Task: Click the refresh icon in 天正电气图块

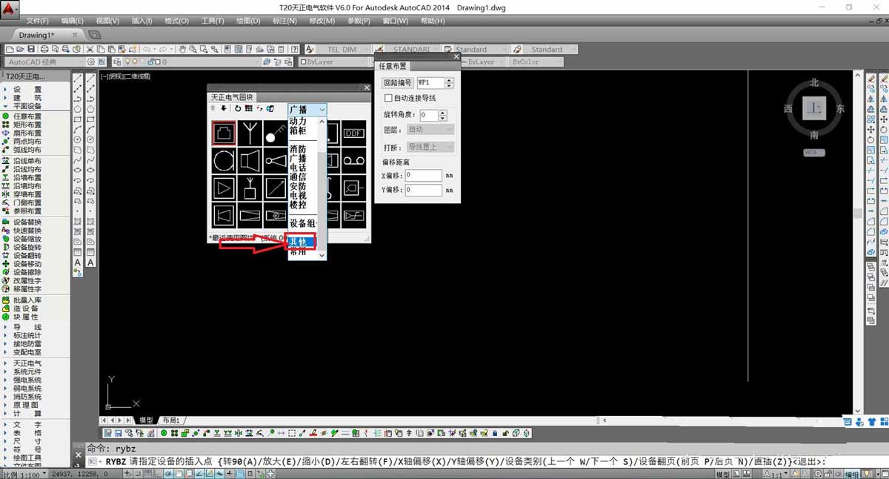Action: (238, 109)
